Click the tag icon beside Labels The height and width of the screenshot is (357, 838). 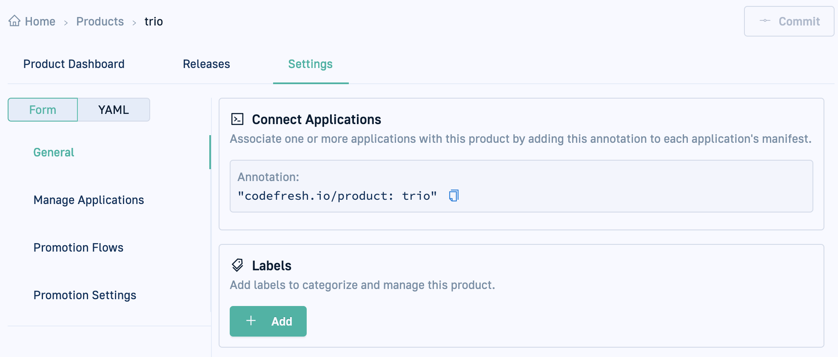coord(237,265)
